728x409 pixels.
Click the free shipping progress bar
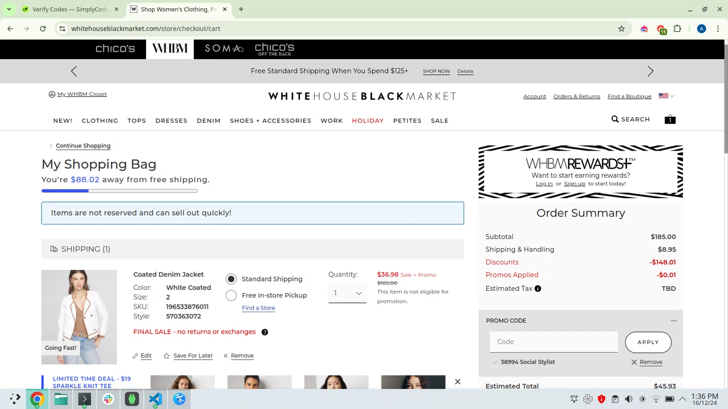(x=119, y=191)
